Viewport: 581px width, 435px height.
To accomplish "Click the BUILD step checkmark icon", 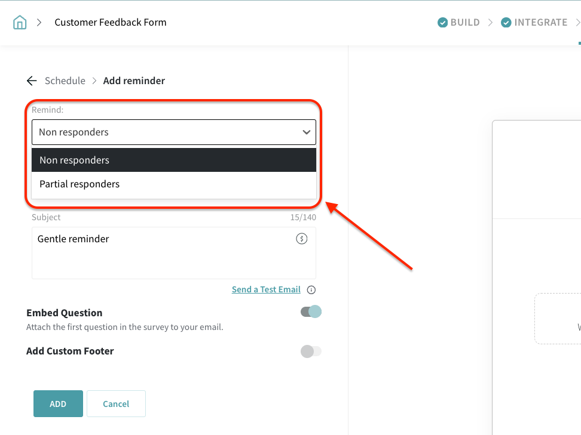I will 443,23.
